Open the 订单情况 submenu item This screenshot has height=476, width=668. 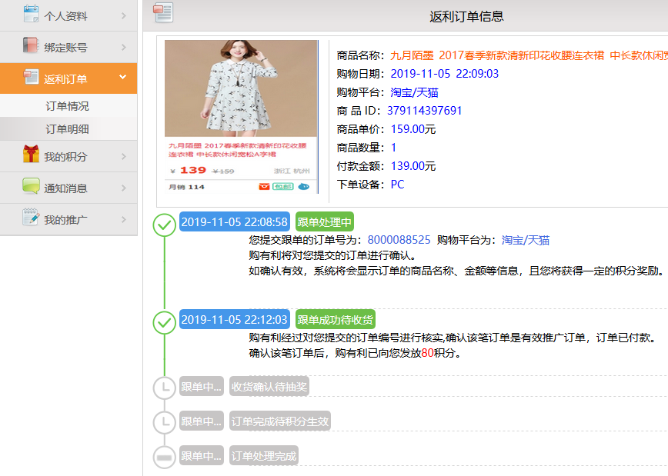pyautogui.click(x=67, y=106)
